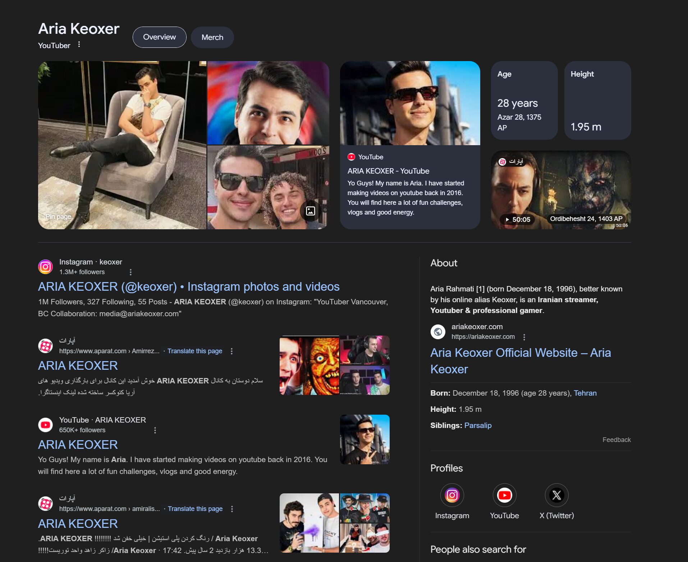The width and height of the screenshot is (688, 562).
Task: Select the Overview tab
Action: click(x=159, y=37)
